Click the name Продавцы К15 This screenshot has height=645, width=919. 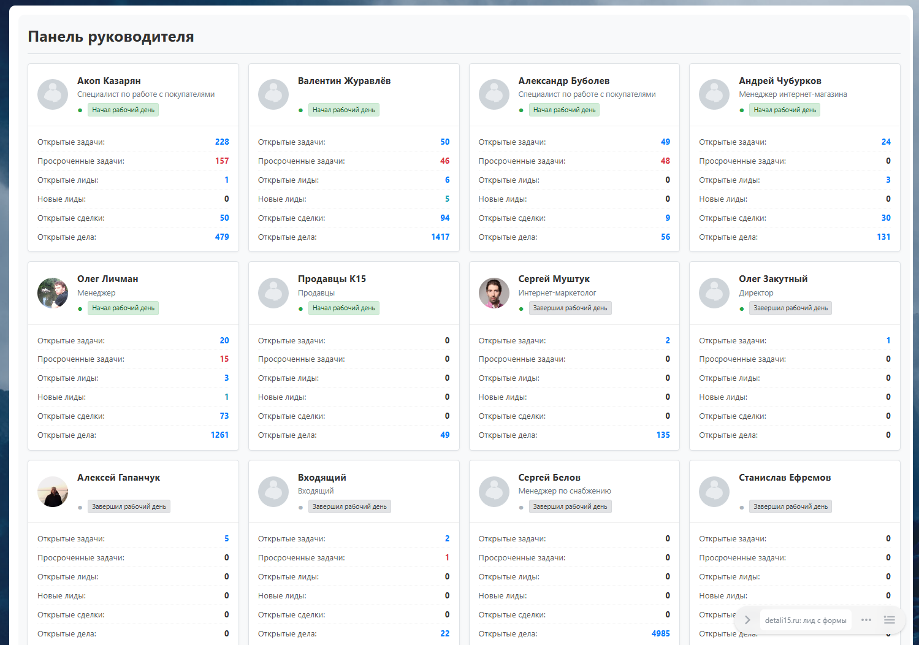point(332,279)
